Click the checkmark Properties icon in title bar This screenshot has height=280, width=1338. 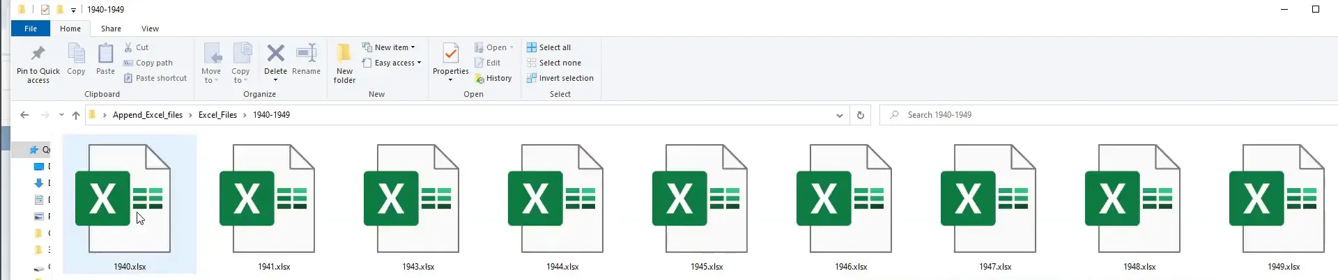coord(45,10)
